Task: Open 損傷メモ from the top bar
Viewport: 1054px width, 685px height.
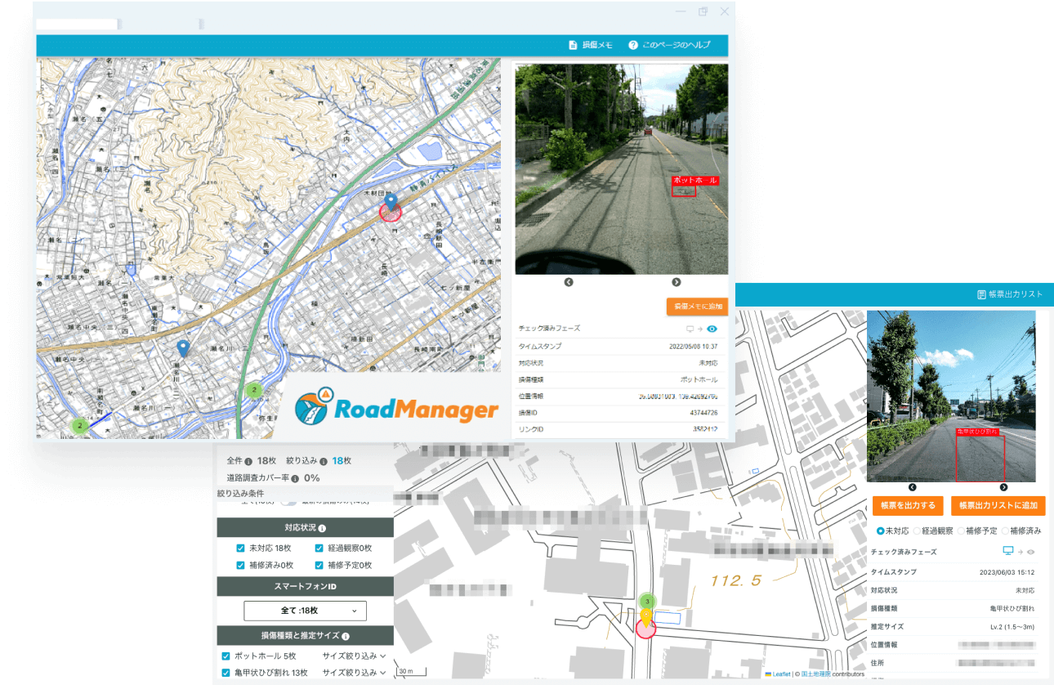Action: 591,45
